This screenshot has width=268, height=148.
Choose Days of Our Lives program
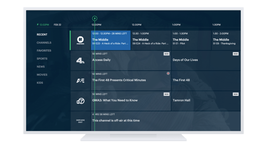(x=206, y=61)
